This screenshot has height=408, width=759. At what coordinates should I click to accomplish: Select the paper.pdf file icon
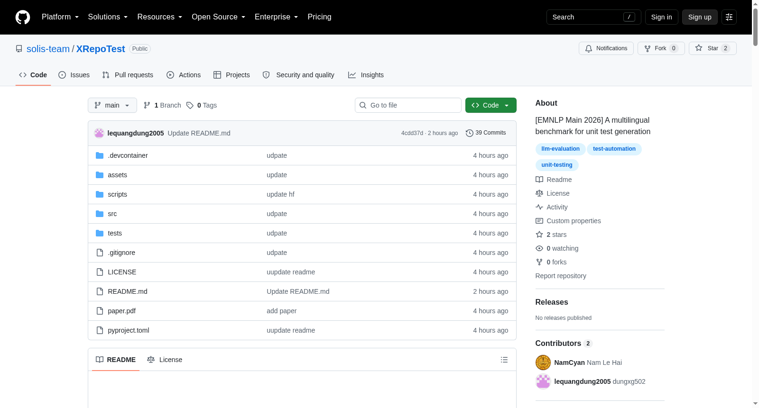[100, 311]
